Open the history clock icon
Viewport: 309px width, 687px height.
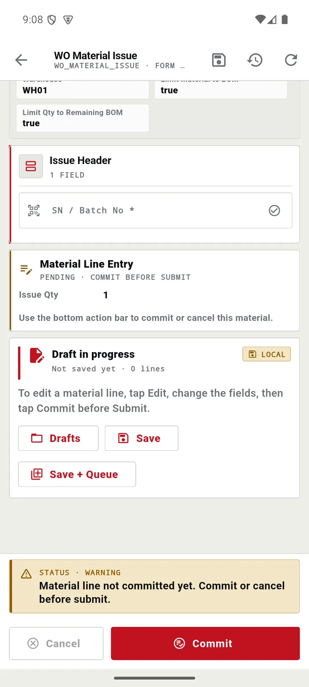(x=255, y=60)
